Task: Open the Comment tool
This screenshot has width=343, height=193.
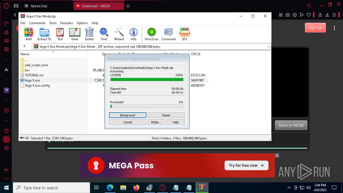Action: point(169,34)
